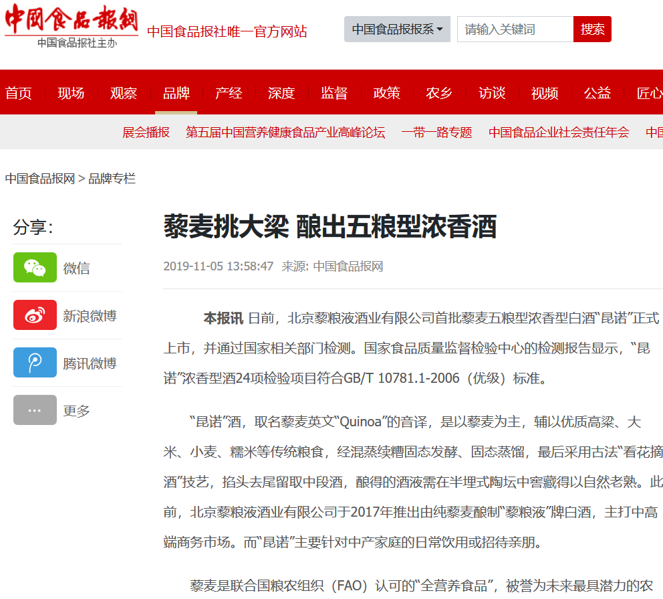
Task: Click the 品牌专栏 breadcrumb link
Action: (112, 179)
